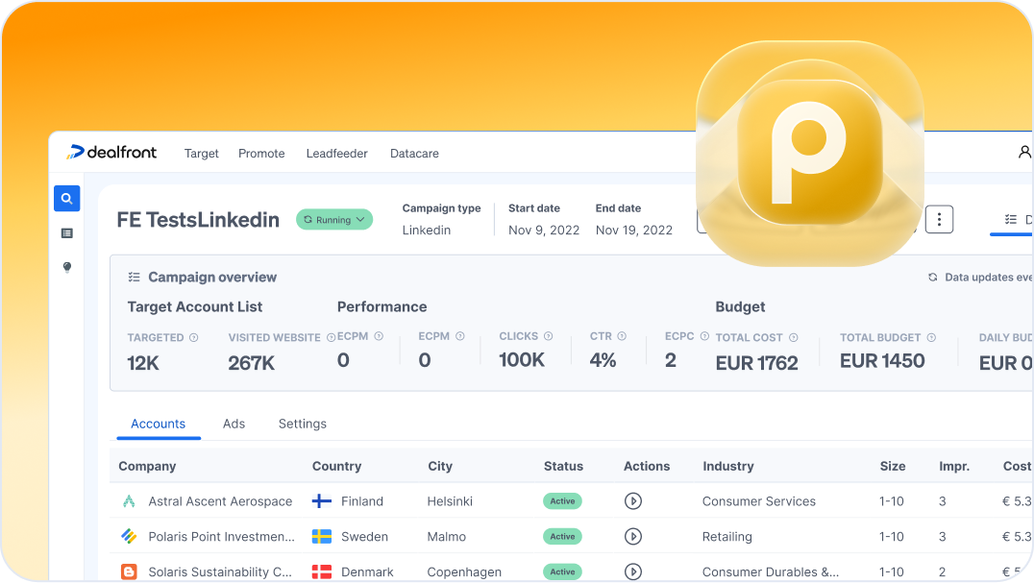Click the info icon next to second ECPM
This screenshot has height=583, width=1034.
pyautogui.click(x=460, y=336)
